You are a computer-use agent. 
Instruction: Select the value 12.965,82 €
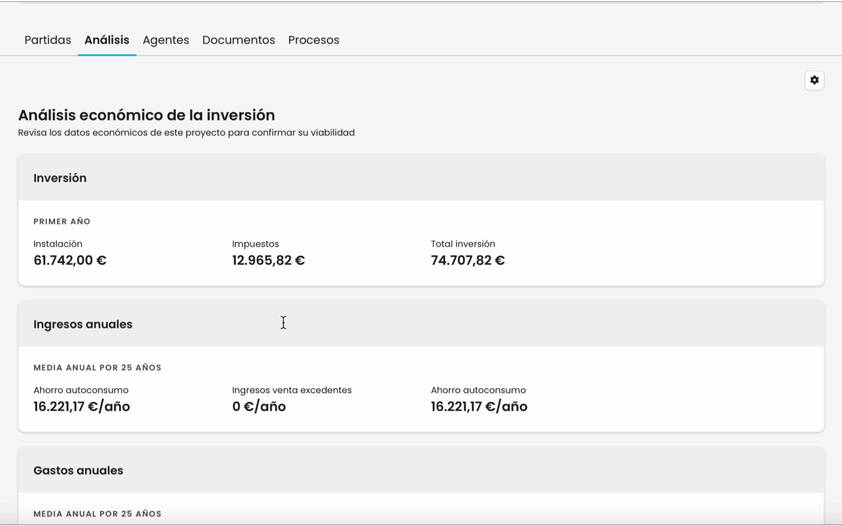(268, 260)
